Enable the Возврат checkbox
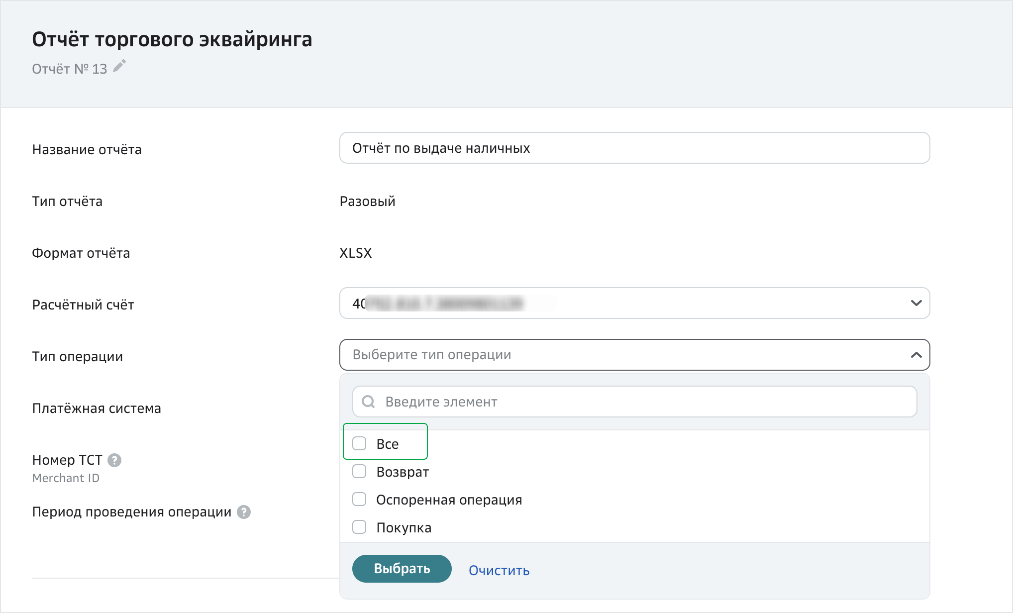This screenshot has width=1013, height=613. click(359, 471)
